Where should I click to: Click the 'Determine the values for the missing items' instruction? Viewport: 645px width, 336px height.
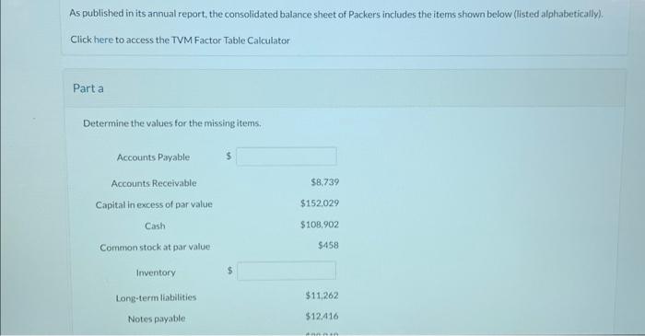[172, 123]
